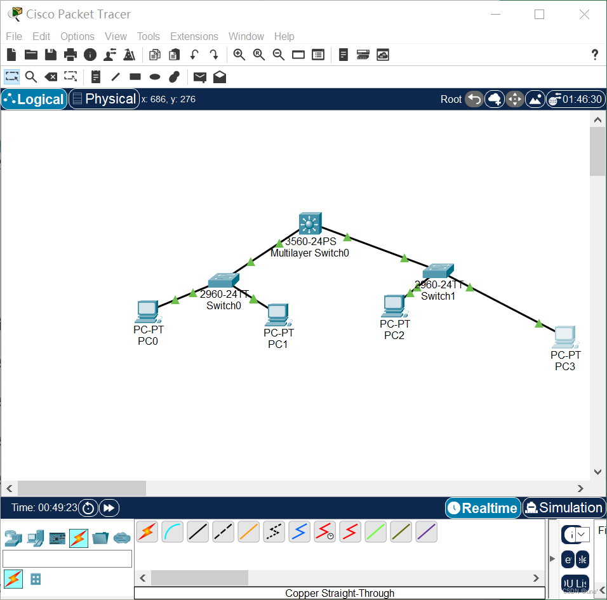
Task: Open the Options menu
Action: pos(77,36)
